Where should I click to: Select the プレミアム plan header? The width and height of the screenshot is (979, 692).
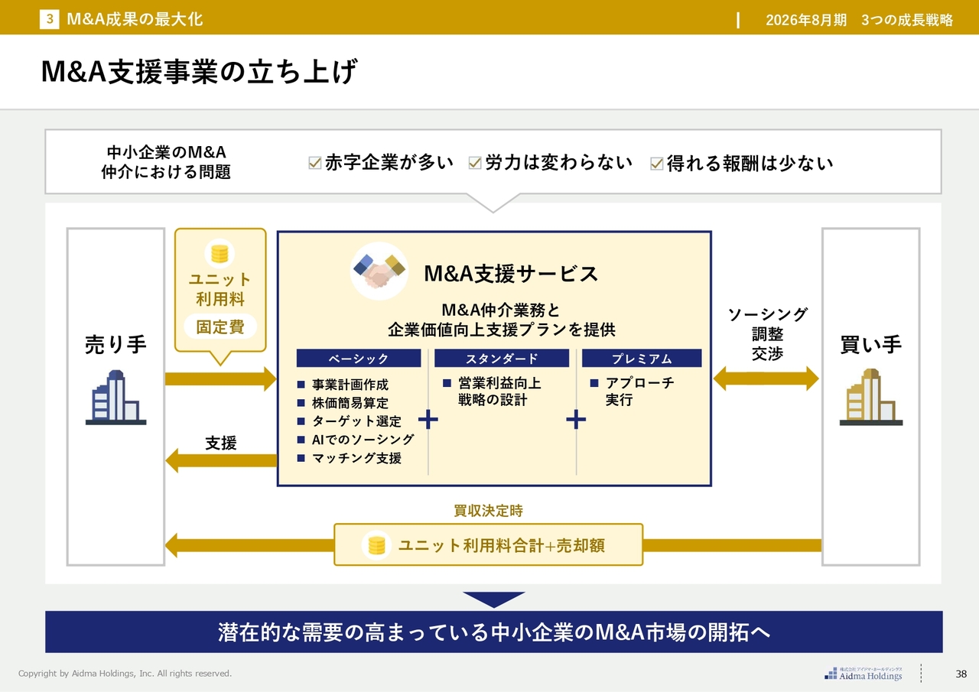tap(642, 359)
